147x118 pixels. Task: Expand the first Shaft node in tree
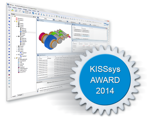[x=17, y=23]
